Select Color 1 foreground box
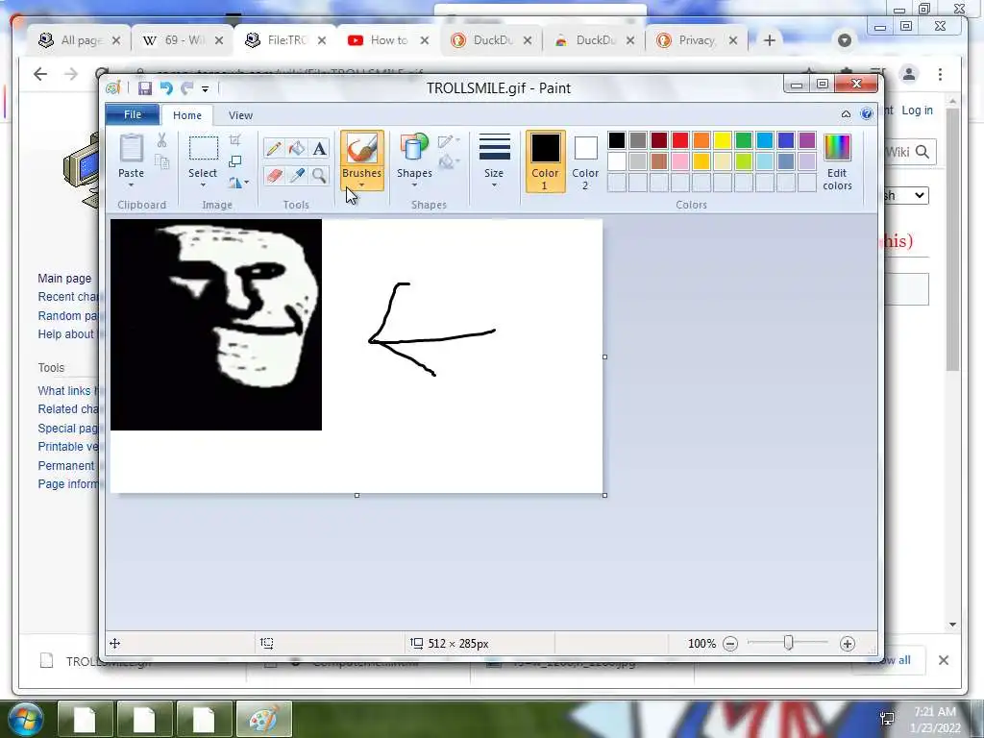Viewport: 984px width, 738px height. [546, 161]
